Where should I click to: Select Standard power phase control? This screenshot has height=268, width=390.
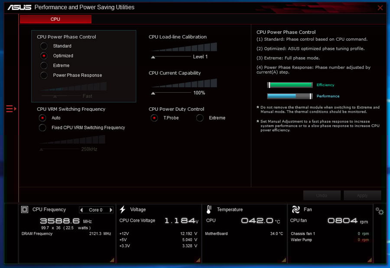(44, 46)
